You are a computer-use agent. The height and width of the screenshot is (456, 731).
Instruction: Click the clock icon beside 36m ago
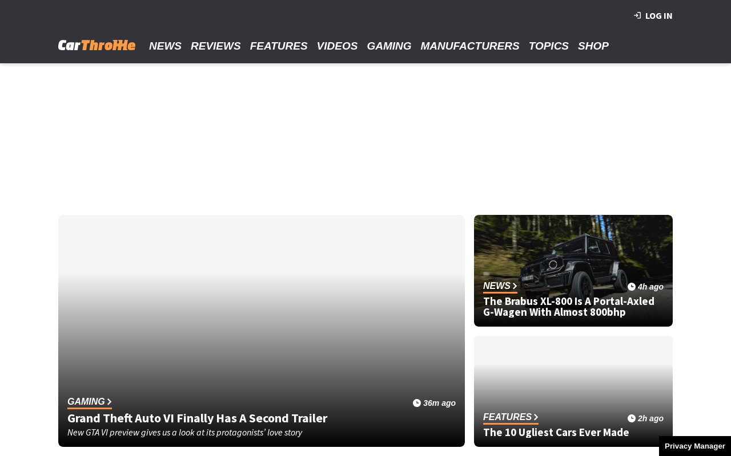(x=417, y=403)
